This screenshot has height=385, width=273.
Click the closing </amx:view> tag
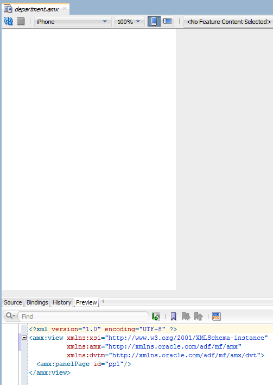(x=49, y=372)
